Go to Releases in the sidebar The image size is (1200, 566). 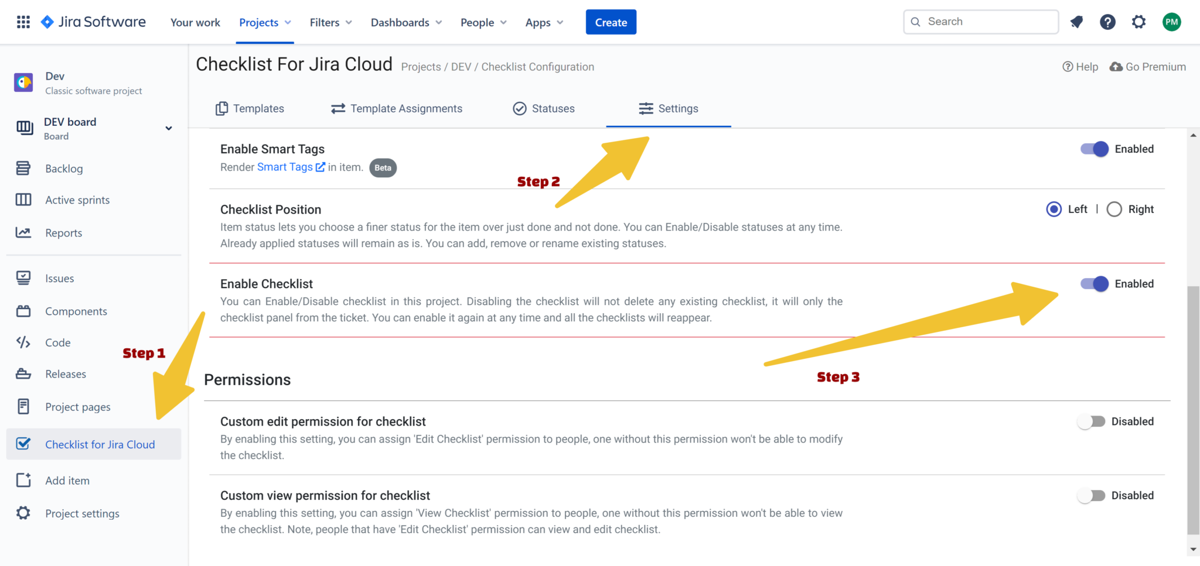pos(65,374)
